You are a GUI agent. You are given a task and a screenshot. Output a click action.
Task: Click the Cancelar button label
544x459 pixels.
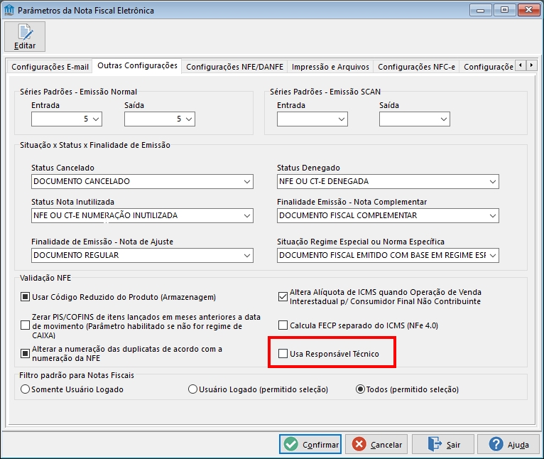point(386,445)
